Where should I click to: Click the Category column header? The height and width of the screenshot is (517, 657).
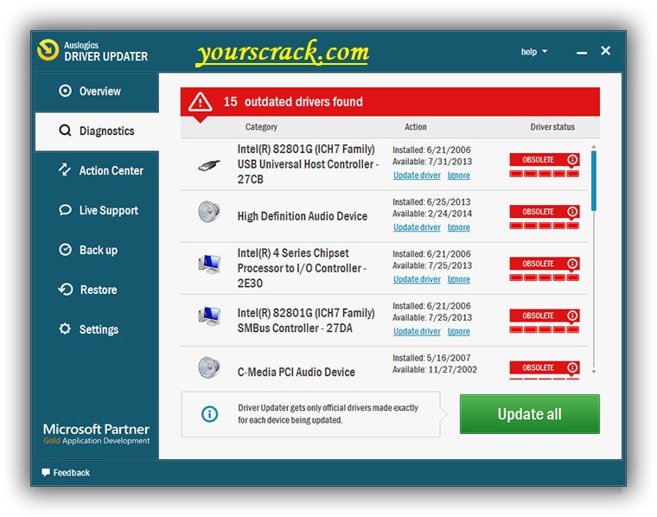(x=261, y=127)
